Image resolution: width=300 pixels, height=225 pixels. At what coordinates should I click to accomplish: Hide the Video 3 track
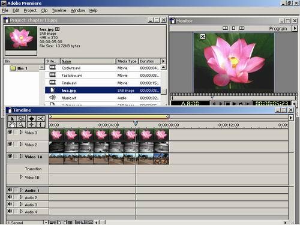(x=10, y=132)
